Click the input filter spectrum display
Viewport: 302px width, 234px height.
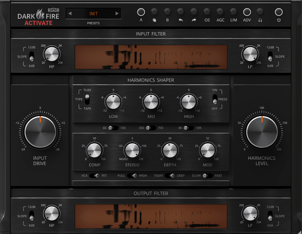(x=151, y=57)
